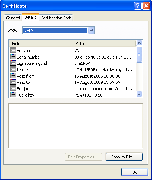The width and height of the screenshot is (152, 180).
Task: Select the Version field icon
Action: pyautogui.click(x=13, y=50)
